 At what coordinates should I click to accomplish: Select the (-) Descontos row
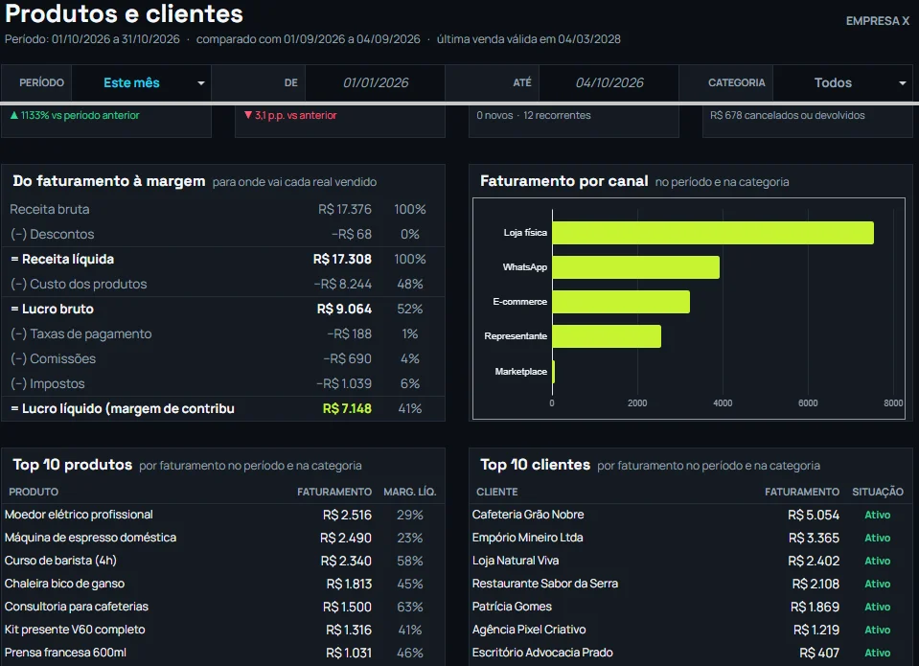(222, 234)
